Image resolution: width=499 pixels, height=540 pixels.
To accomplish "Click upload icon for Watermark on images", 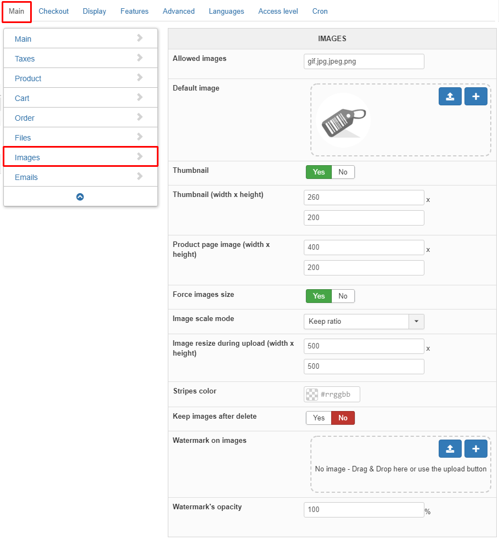I will (x=450, y=449).
